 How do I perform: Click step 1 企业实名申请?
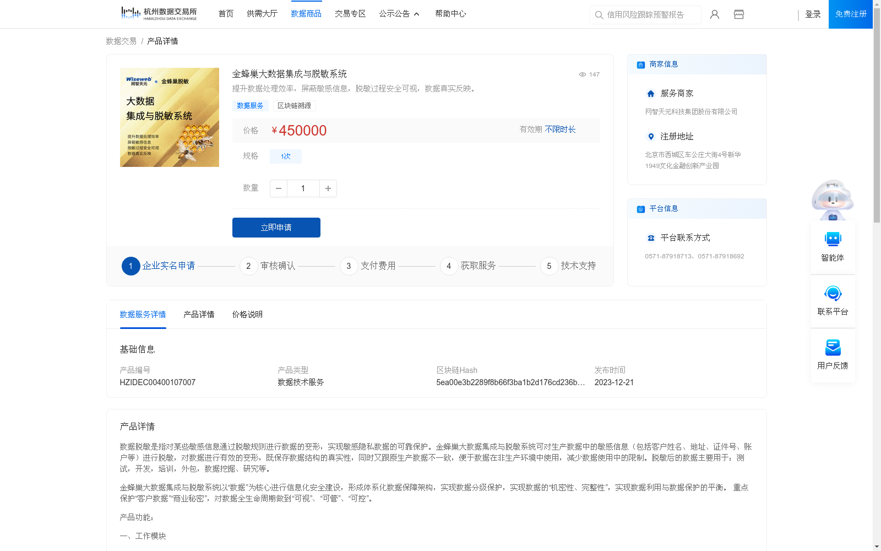[159, 266]
